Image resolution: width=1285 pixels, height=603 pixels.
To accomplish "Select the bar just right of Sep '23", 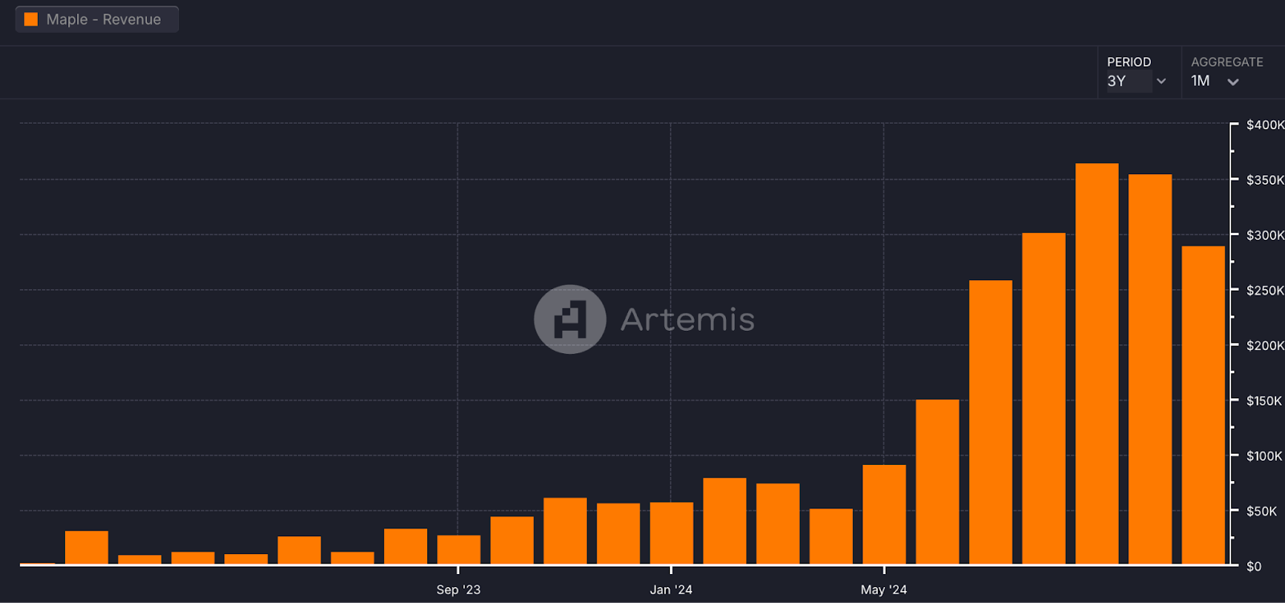I will pyautogui.click(x=512, y=540).
